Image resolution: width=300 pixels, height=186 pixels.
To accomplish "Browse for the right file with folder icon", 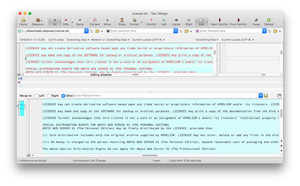I will (x=275, y=31).
